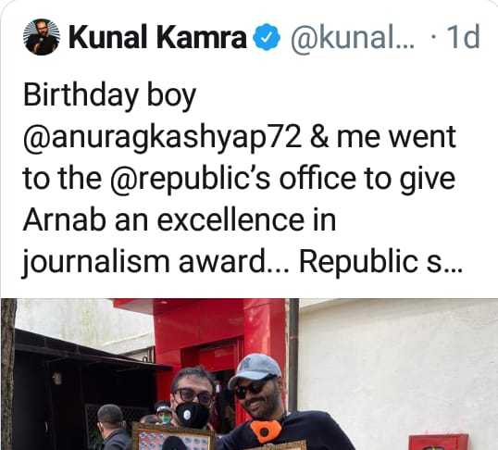The width and height of the screenshot is (498, 450).
Task: Click the orange mask around the neck
Action: pos(267,431)
